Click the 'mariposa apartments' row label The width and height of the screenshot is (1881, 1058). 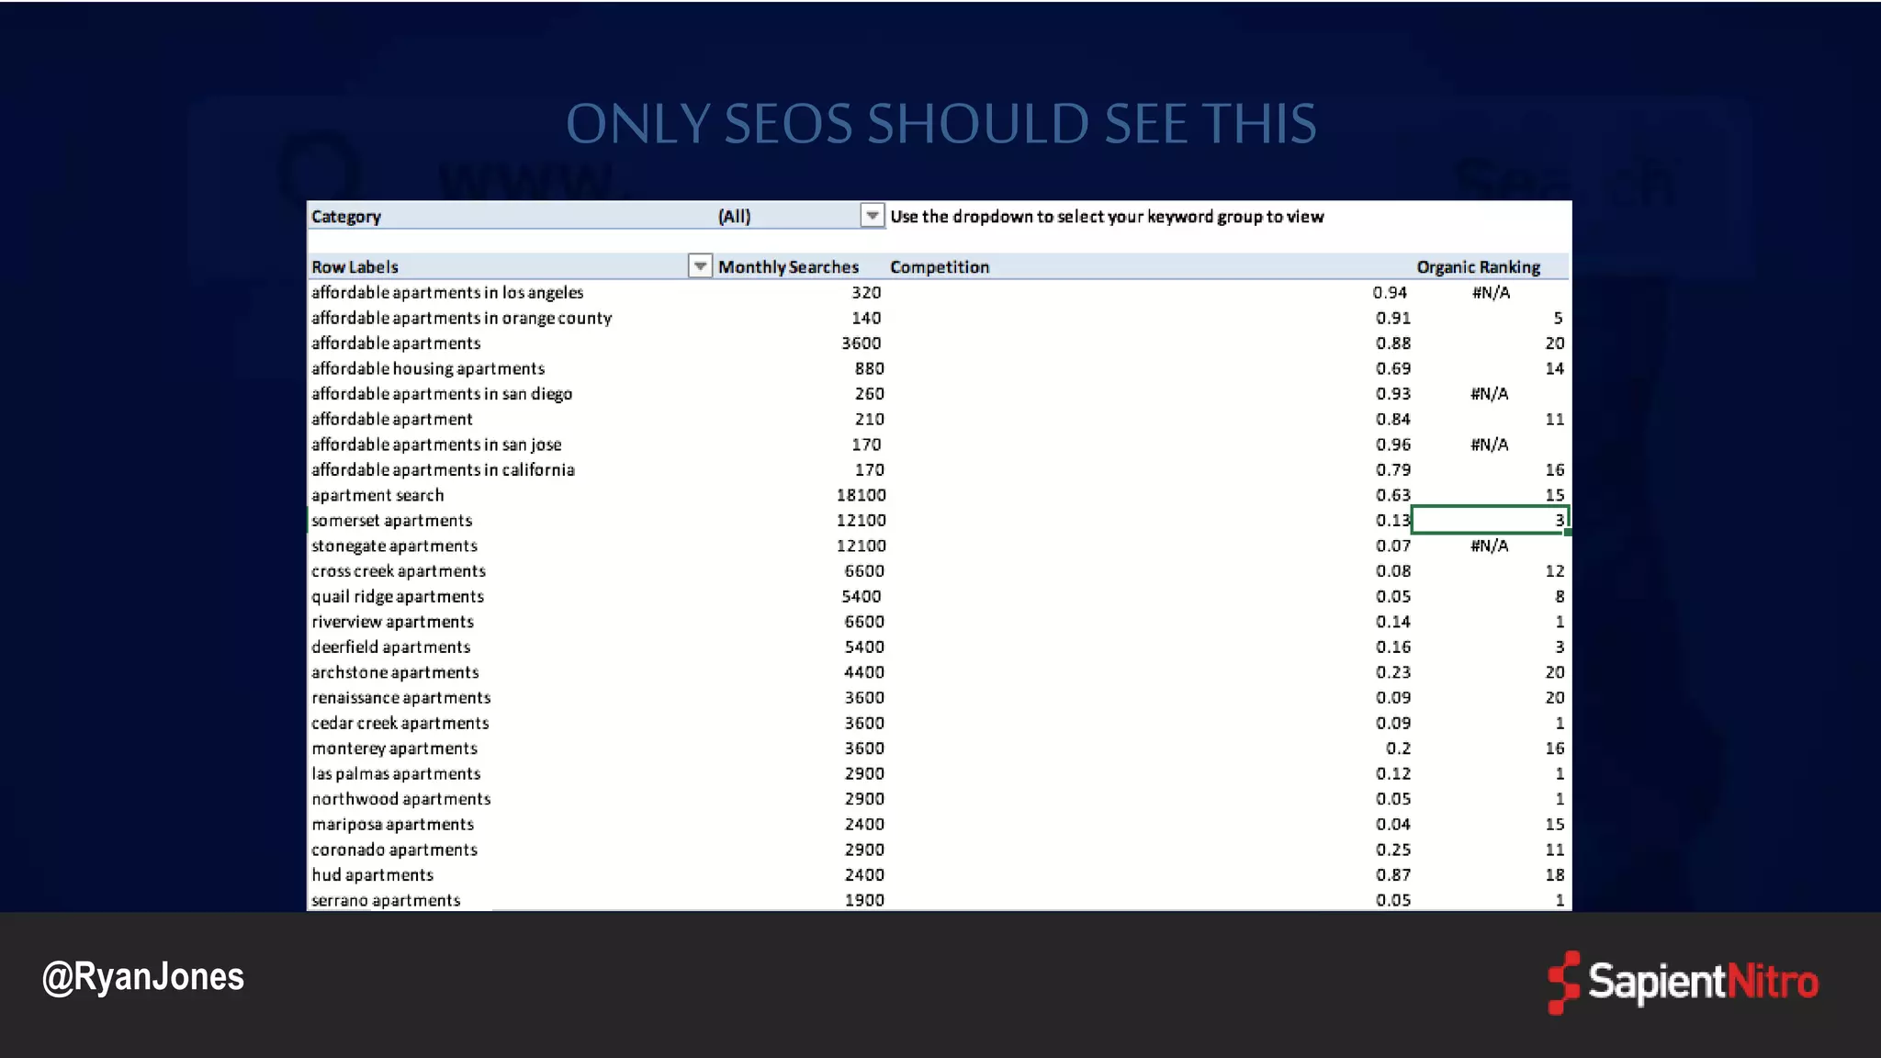(392, 825)
